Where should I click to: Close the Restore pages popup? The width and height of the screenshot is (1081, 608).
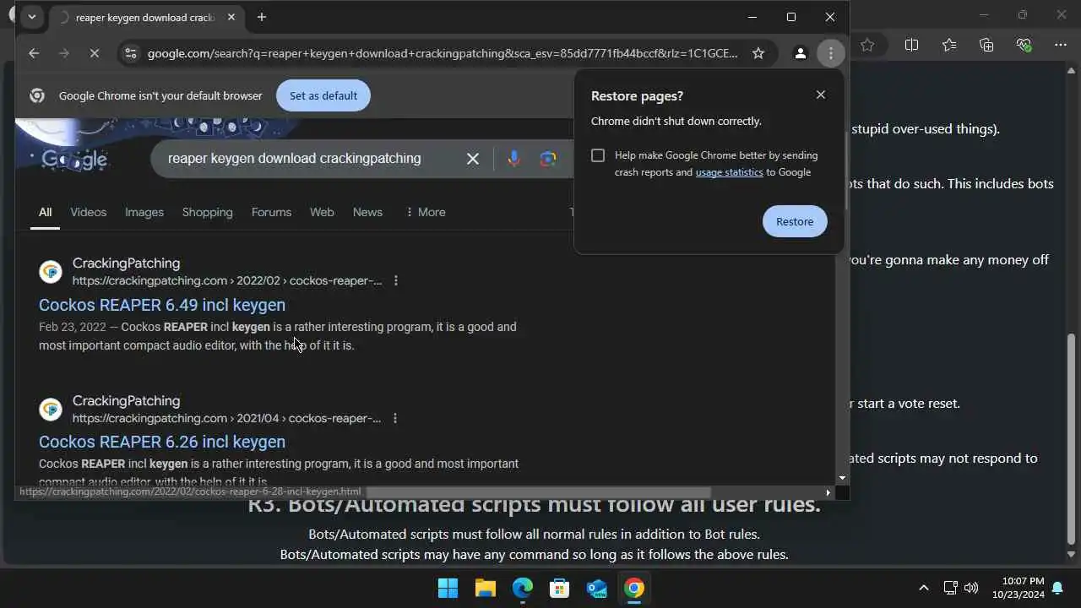click(821, 95)
